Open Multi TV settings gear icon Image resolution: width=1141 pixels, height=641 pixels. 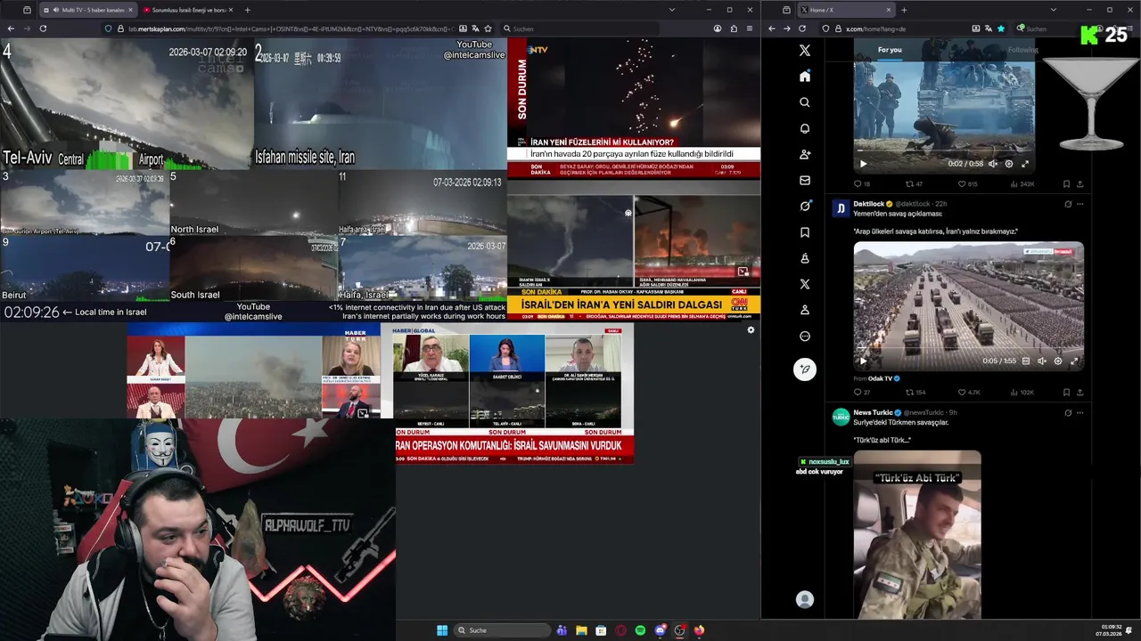(x=751, y=330)
